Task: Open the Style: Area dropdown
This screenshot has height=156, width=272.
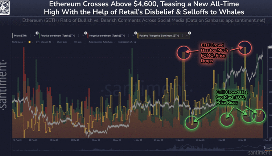Action: click(x=19, y=42)
